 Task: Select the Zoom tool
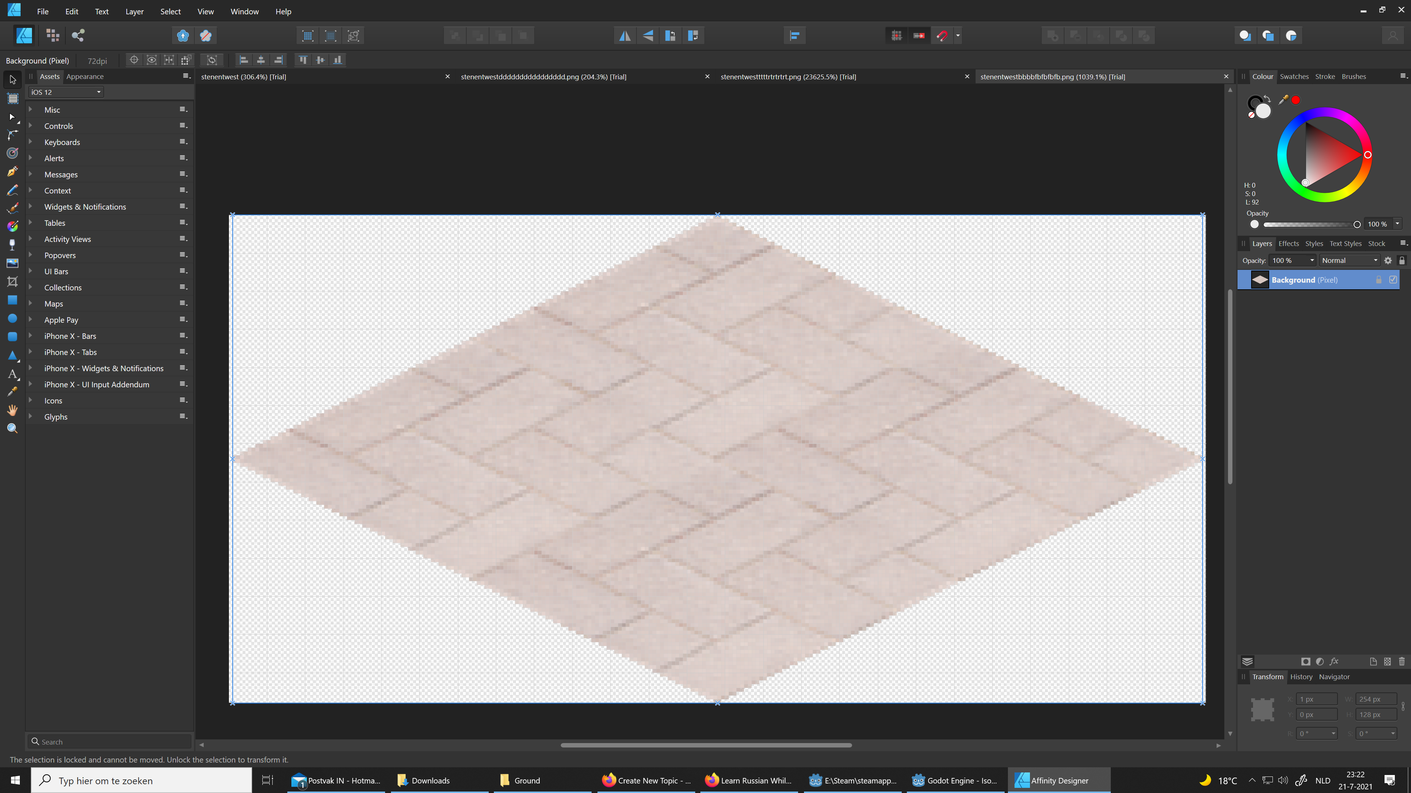[12, 428]
